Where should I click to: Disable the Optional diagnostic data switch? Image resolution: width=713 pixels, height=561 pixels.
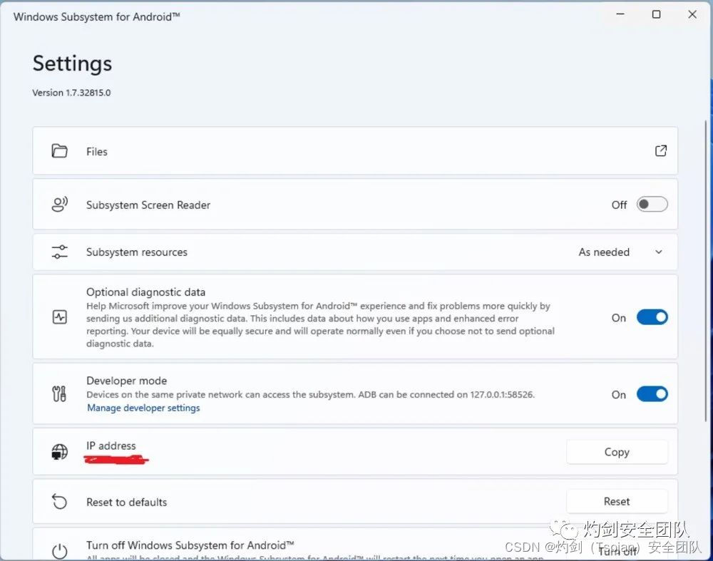tap(652, 317)
